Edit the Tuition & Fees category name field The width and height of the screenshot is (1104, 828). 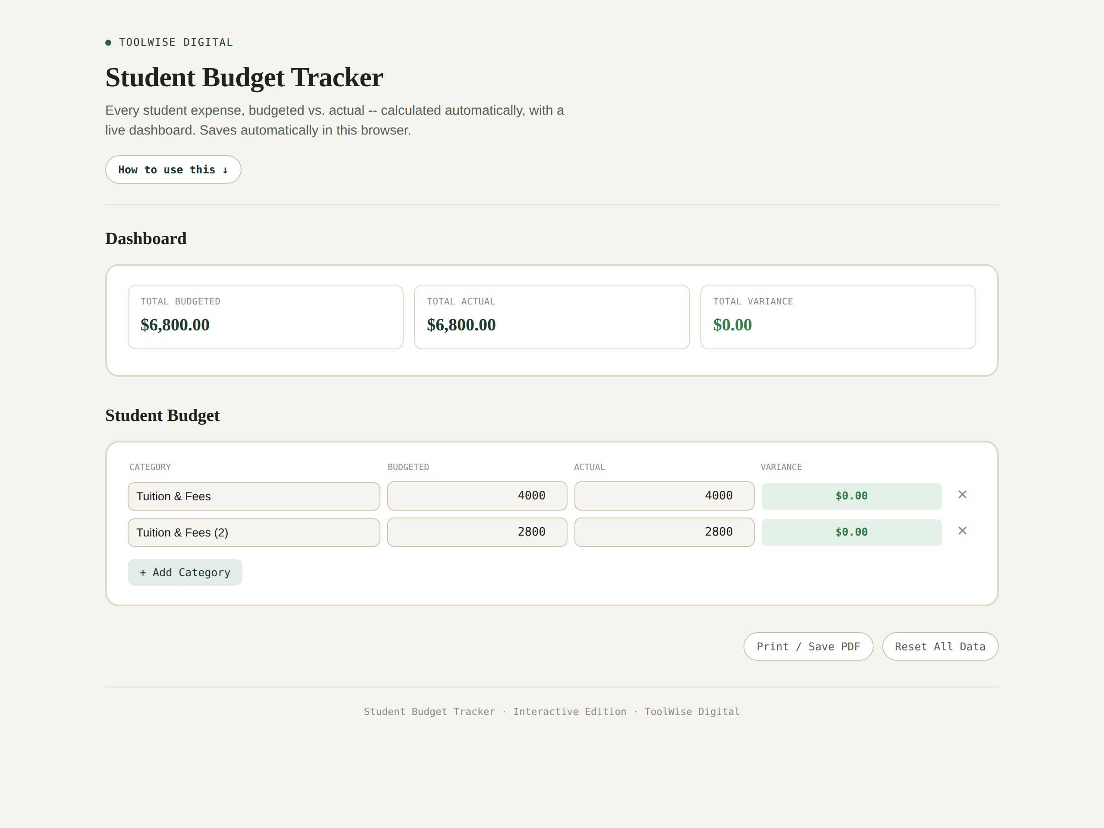tap(254, 496)
